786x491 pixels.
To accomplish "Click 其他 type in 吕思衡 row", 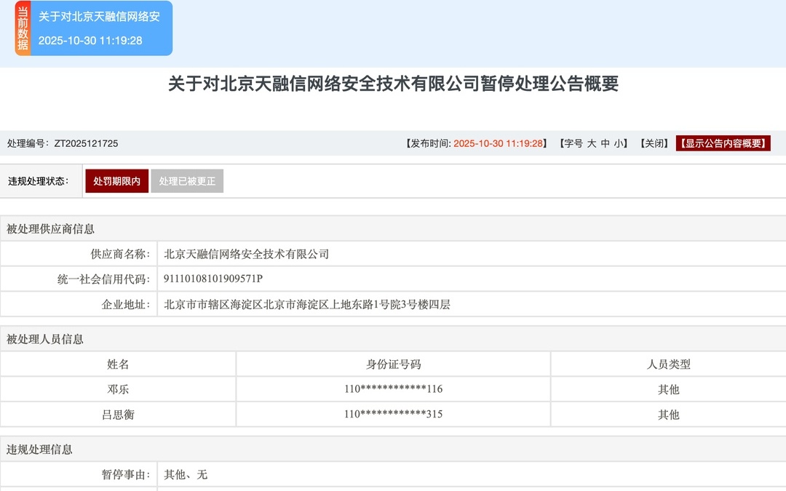I will pyautogui.click(x=668, y=415).
